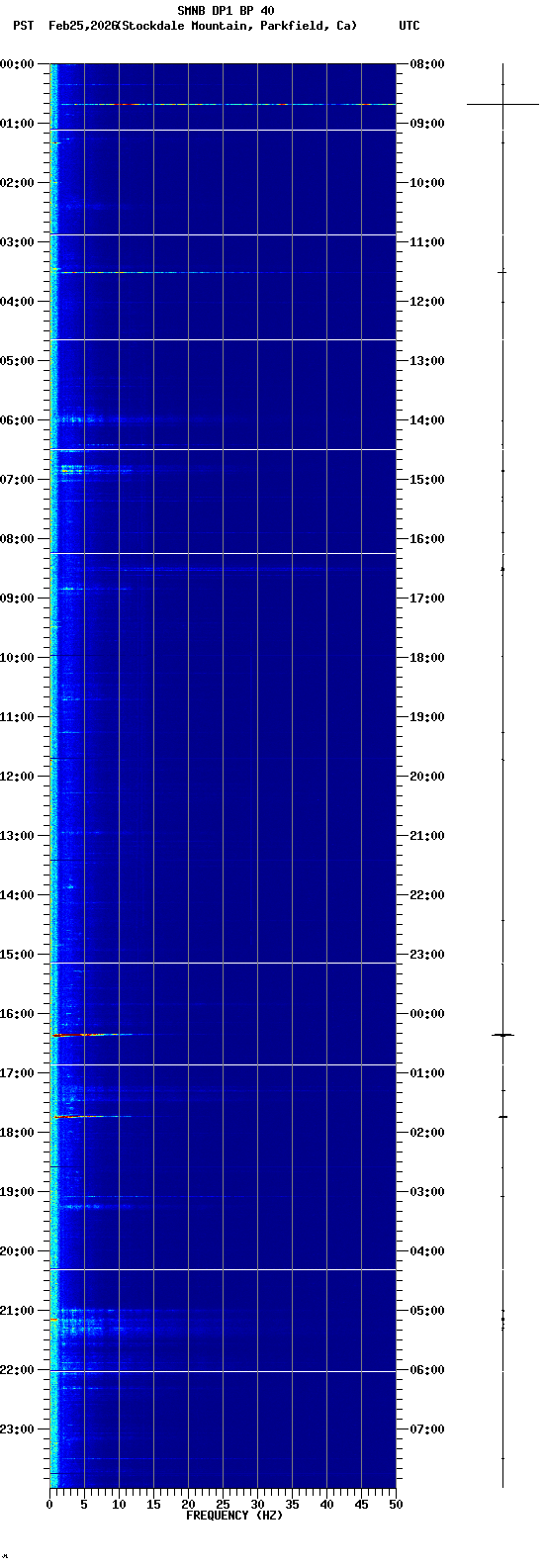Click the seismogram pulse near 00:20 UTC
This screenshot has height=1567, width=546.
502,1035
